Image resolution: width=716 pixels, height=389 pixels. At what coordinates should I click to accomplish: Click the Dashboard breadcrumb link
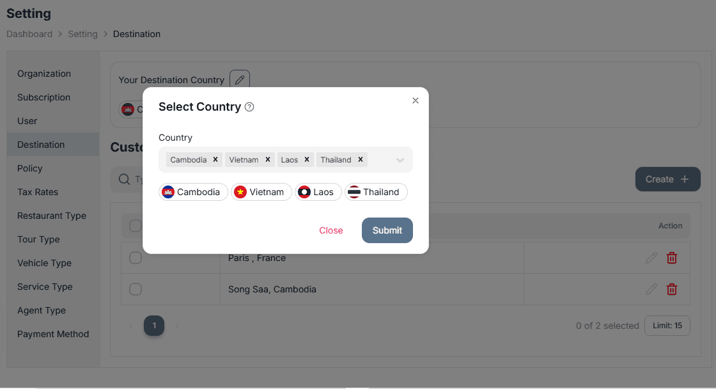(x=29, y=34)
